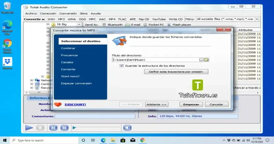
Task: Open the Filtro file type dropdown
Action: pos(257,19)
